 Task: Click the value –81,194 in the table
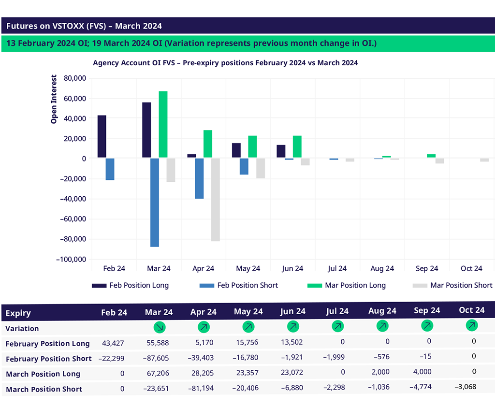[x=201, y=388]
